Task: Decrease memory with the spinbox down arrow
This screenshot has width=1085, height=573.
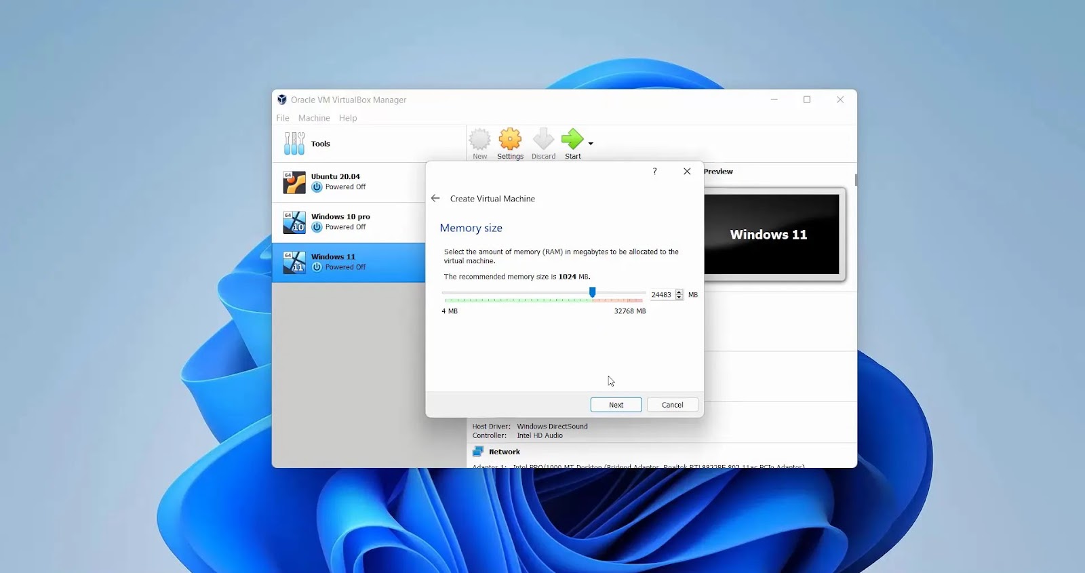Action: point(679,298)
